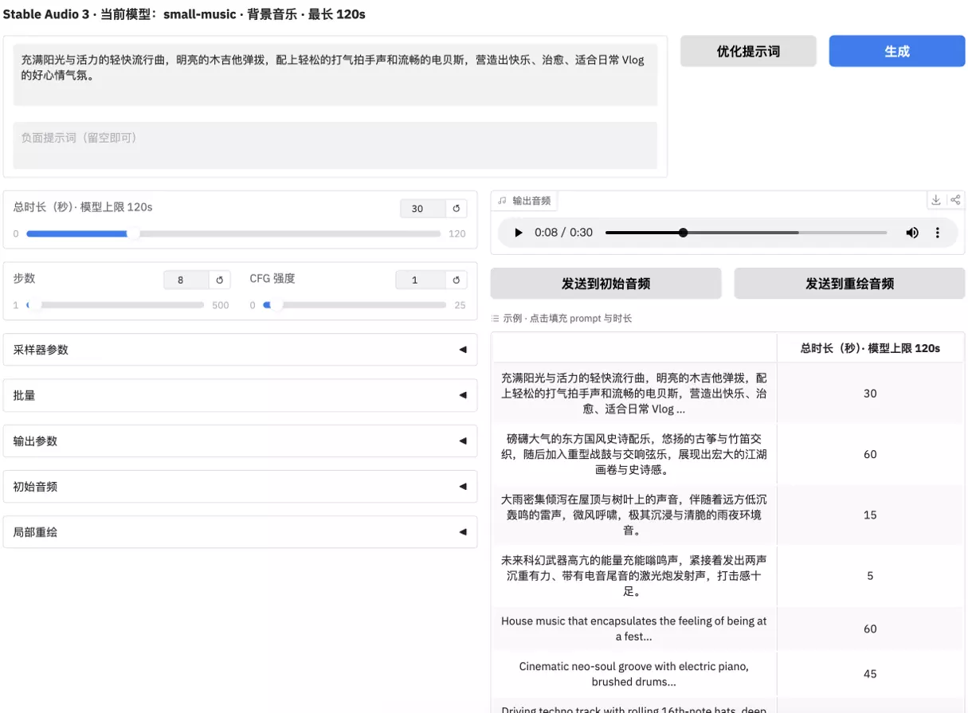
Task: Click the 负面提示词 negative prompt field
Action: (335, 145)
